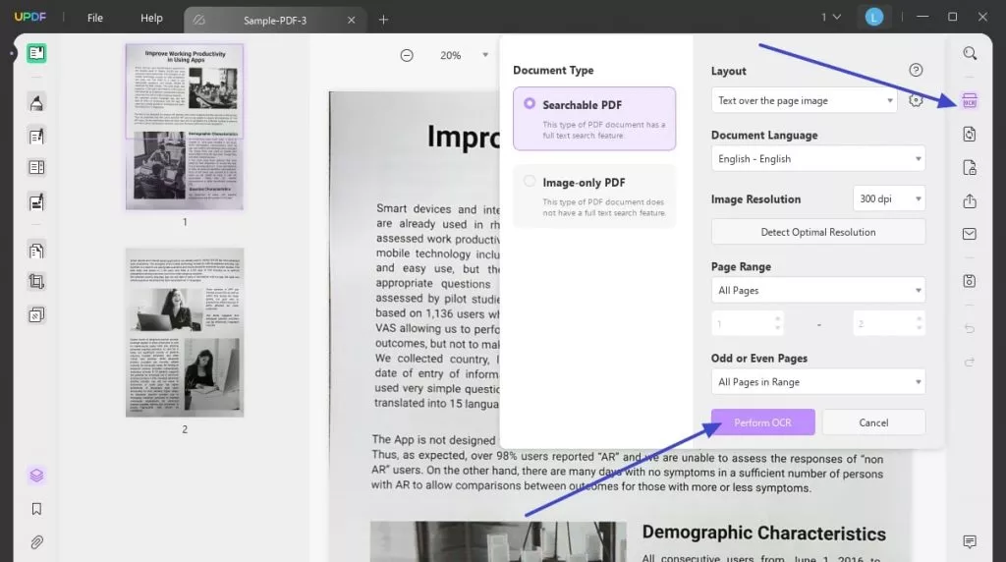This screenshot has width=1006, height=562.
Task: Click the page range end field
Action: click(x=888, y=323)
